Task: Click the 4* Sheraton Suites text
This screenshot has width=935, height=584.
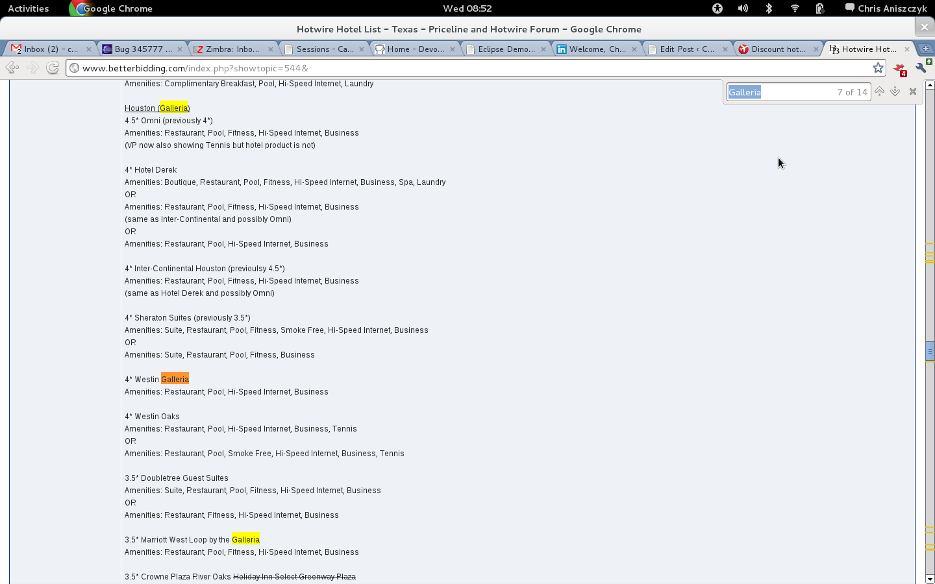Action: [x=188, y=318]
